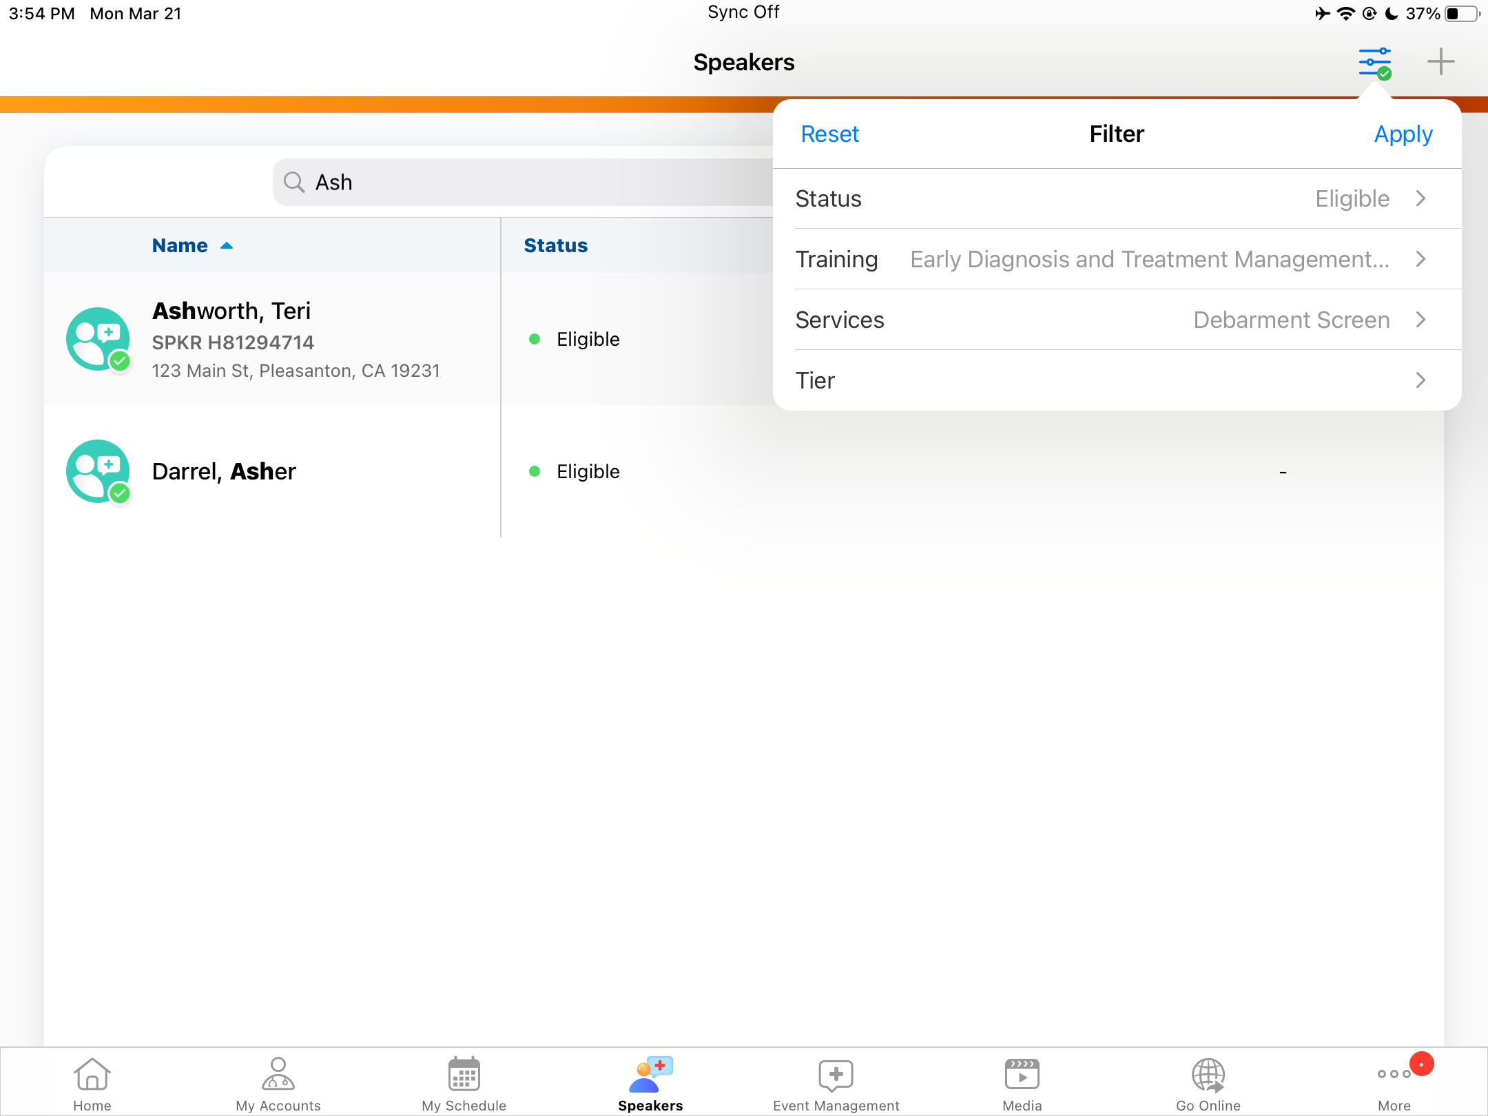Tap the plus icon to add speaker

point(1440,62)
